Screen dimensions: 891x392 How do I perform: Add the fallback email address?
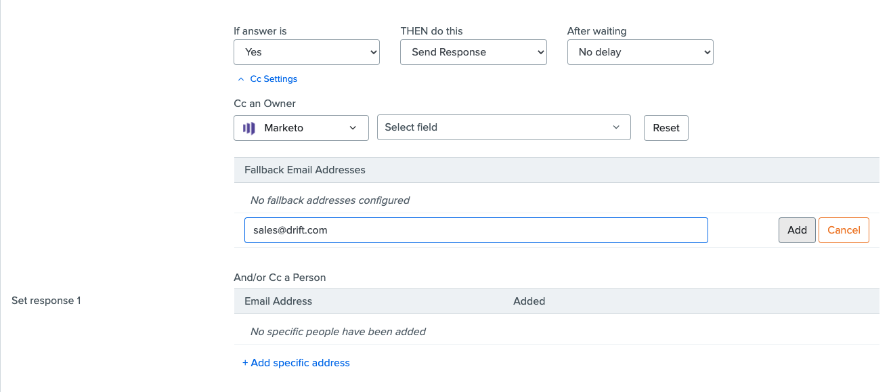[x=797, y=230]
